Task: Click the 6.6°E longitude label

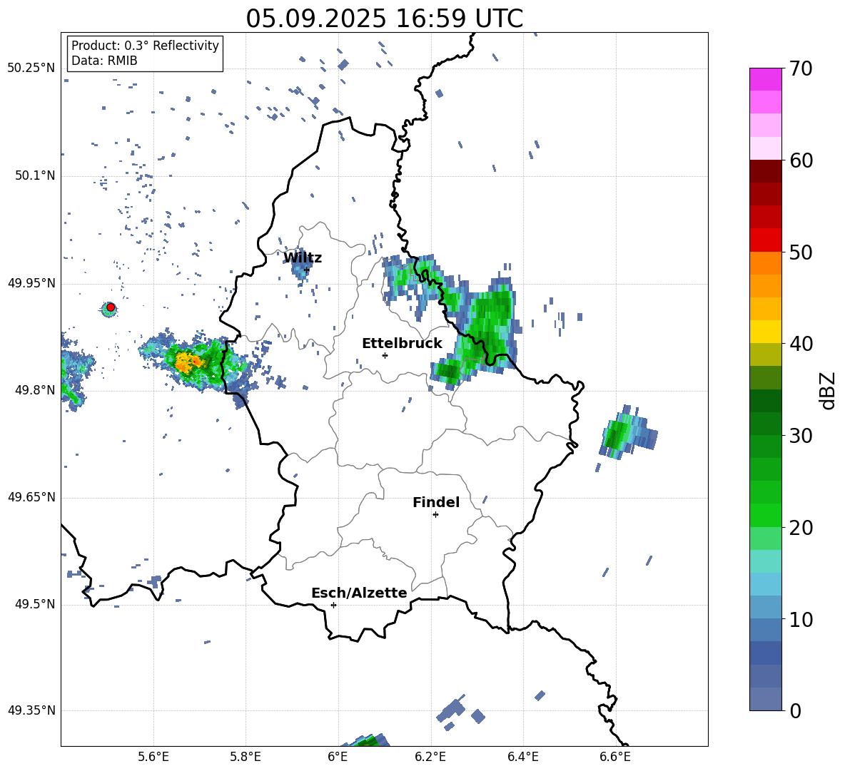Action: [615, 757]
